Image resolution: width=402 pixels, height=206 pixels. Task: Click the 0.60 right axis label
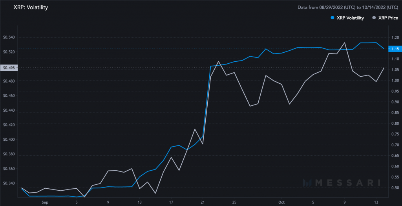click(395, 166)
